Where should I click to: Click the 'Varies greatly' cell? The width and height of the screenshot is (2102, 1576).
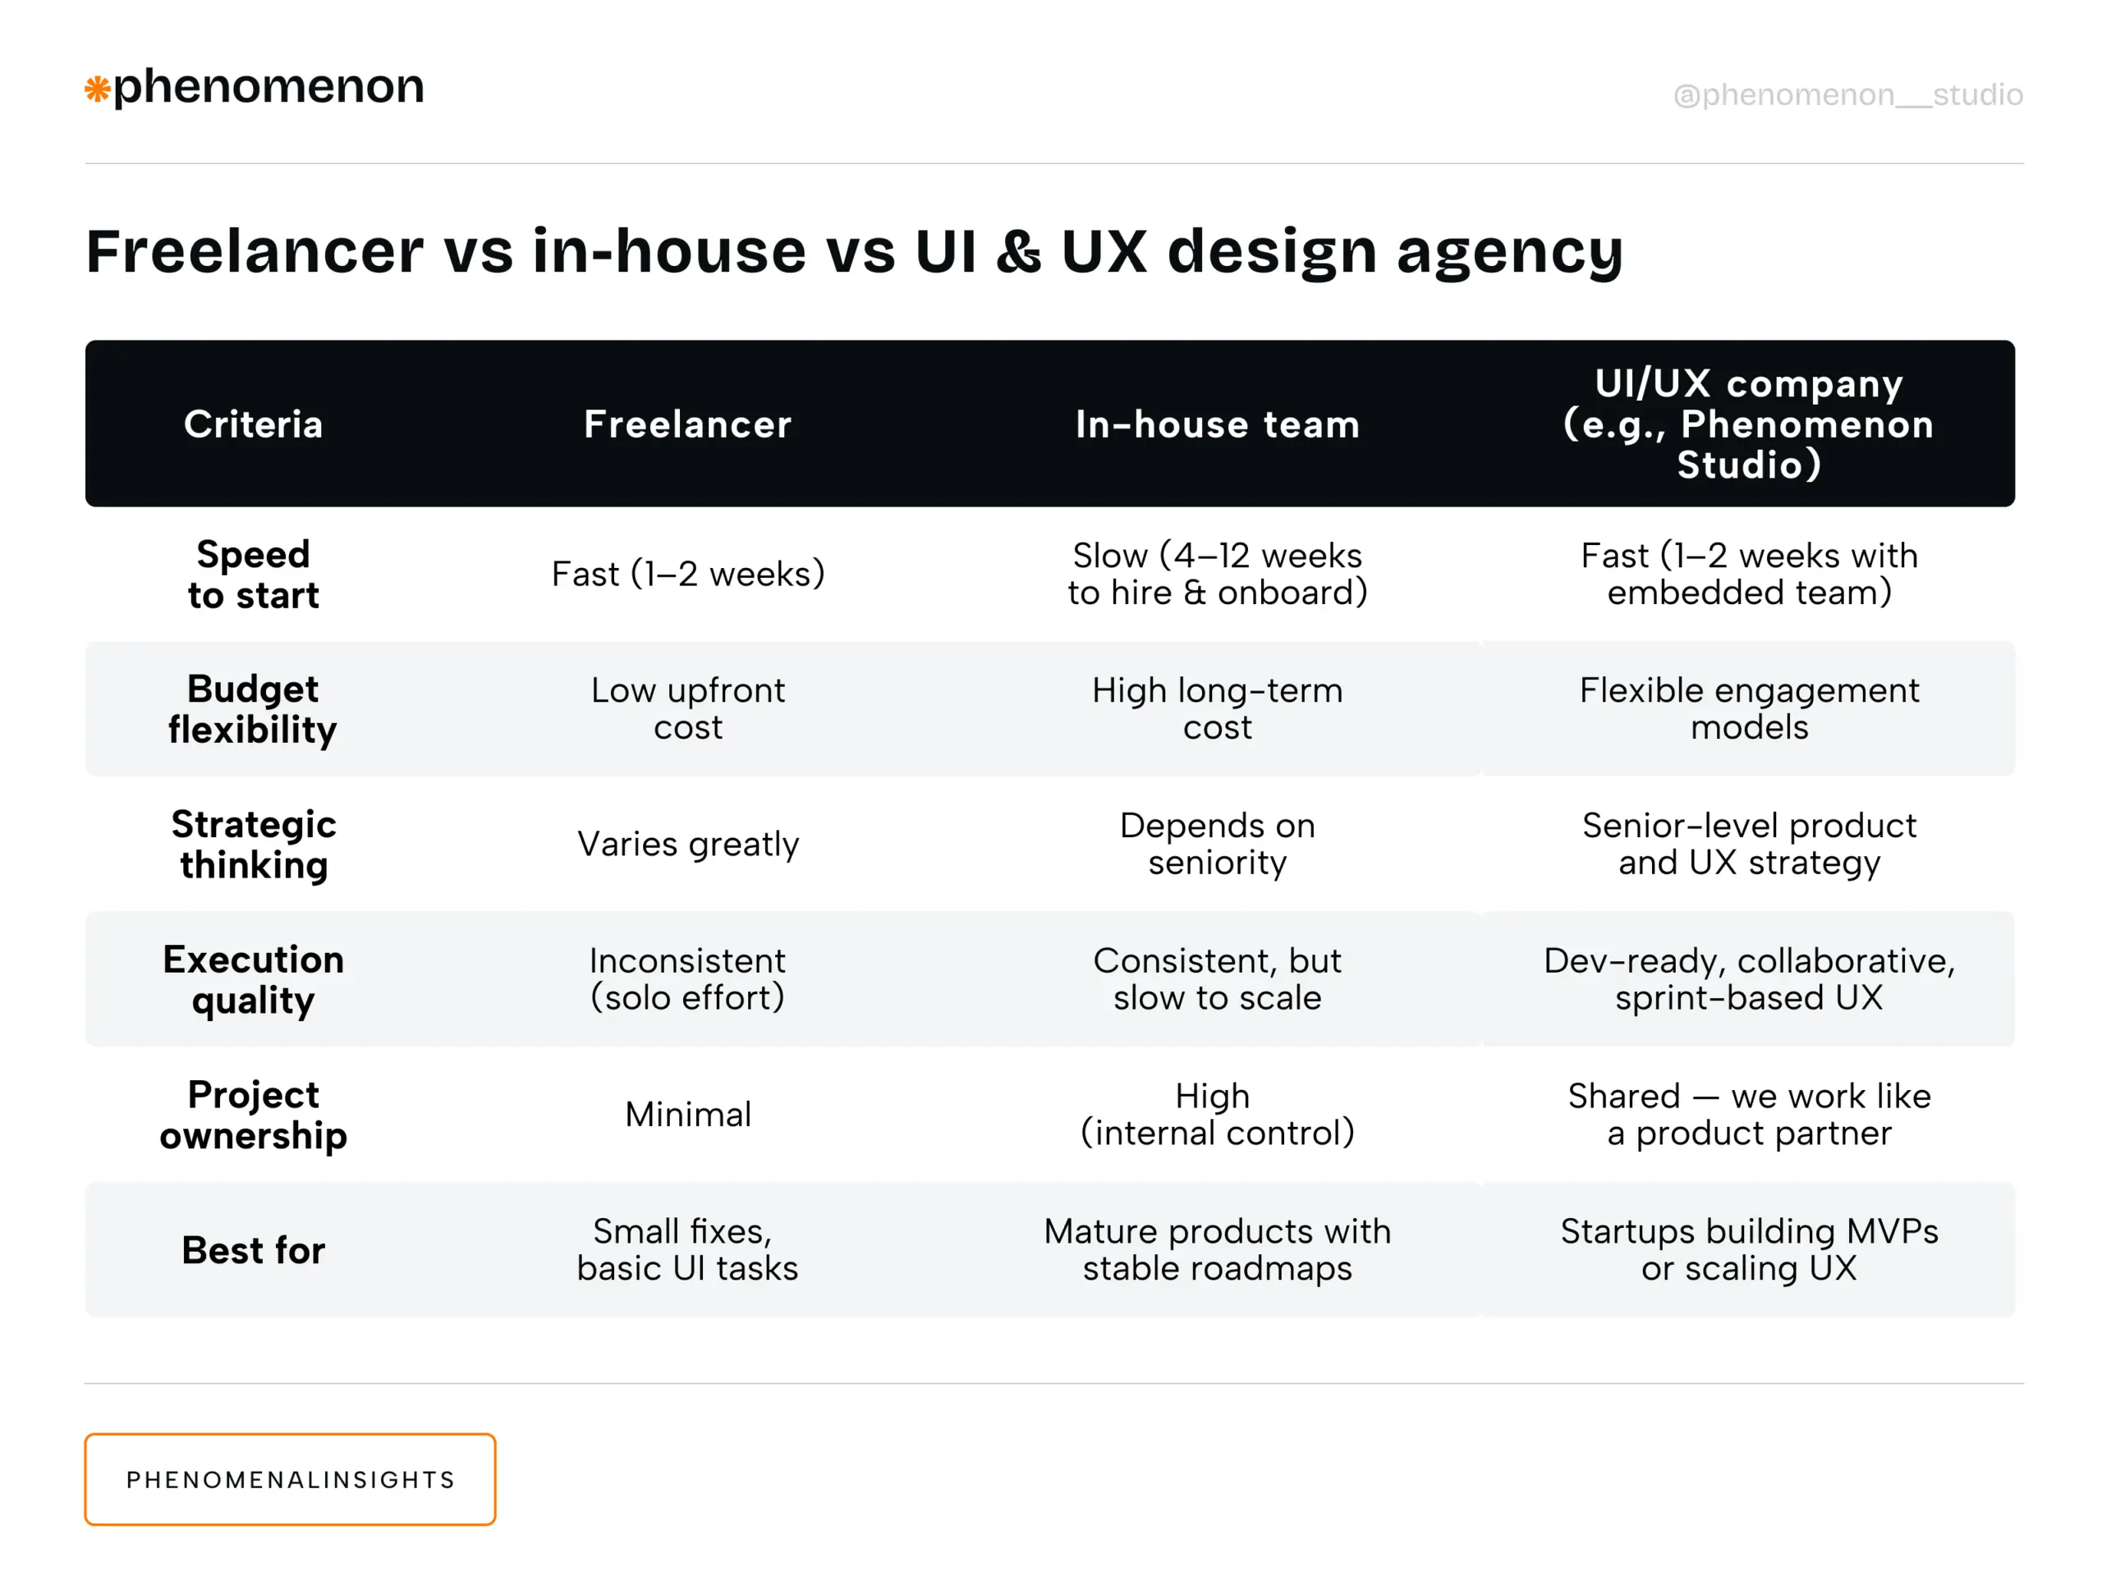(687, 844)
